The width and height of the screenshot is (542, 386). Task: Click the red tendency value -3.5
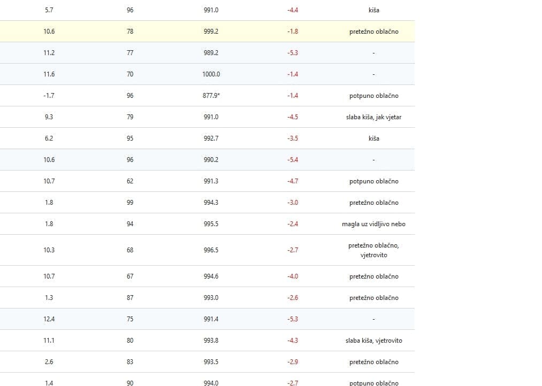pyautogui.click(x=293, y=138)
